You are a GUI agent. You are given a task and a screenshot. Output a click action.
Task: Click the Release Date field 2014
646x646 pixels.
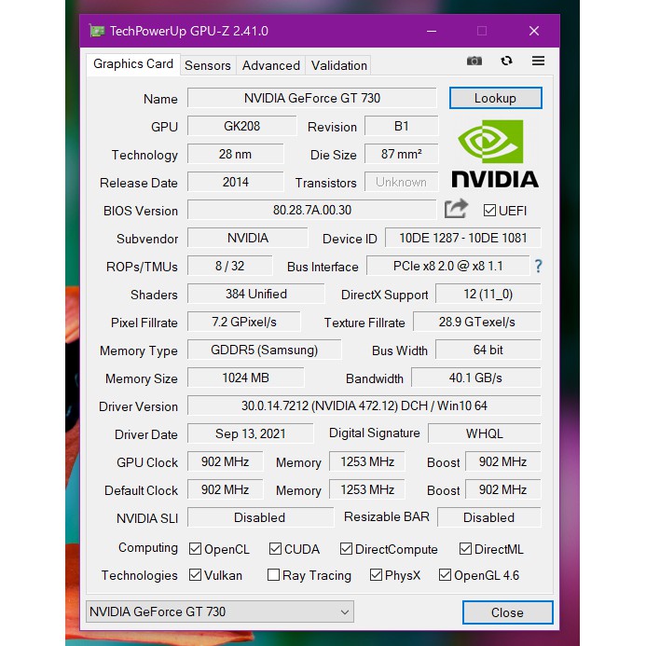point(235,182)
